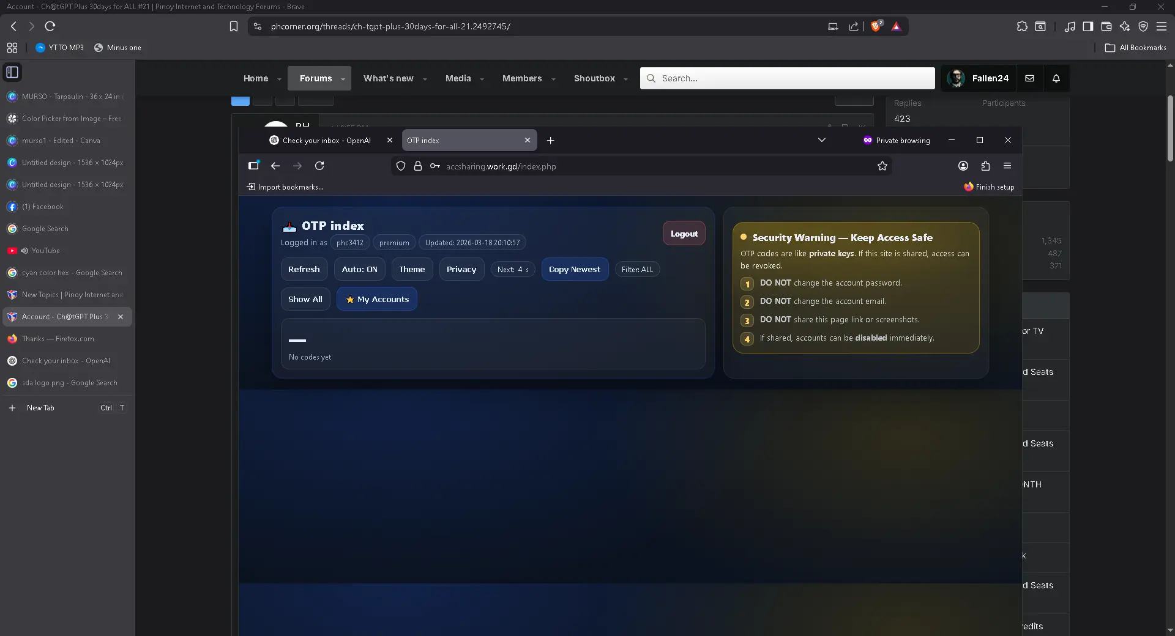Viewport: 1175px width, 636px height.
Task: Open Brave apps grid icon
Action: [12, 48]
